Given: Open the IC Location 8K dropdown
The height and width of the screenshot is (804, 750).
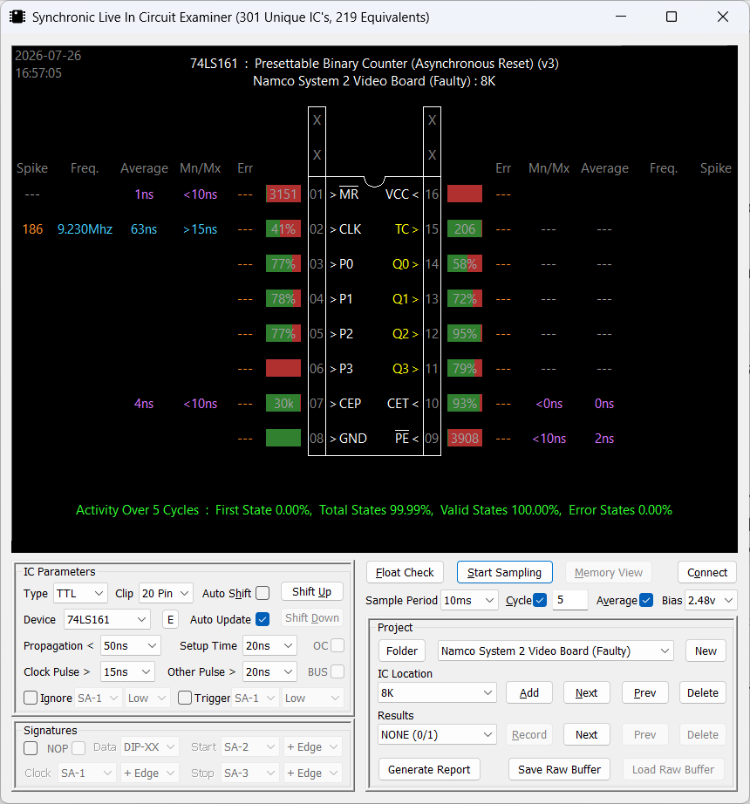Looking at the screenshot, I should tap(437, 692).
